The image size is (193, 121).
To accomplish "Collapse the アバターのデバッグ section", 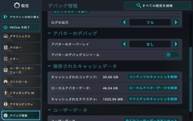I will click(49, 33).
